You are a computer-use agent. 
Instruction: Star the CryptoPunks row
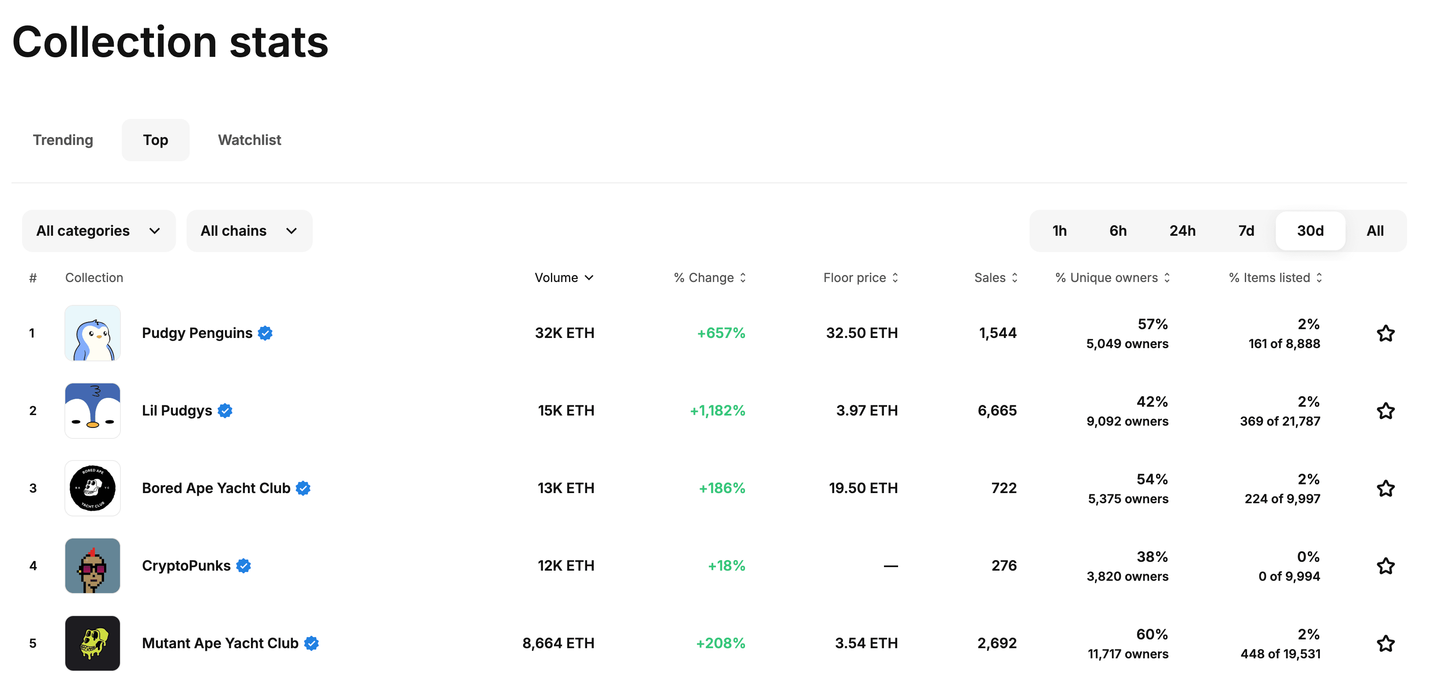click(x=1386, y=566)
